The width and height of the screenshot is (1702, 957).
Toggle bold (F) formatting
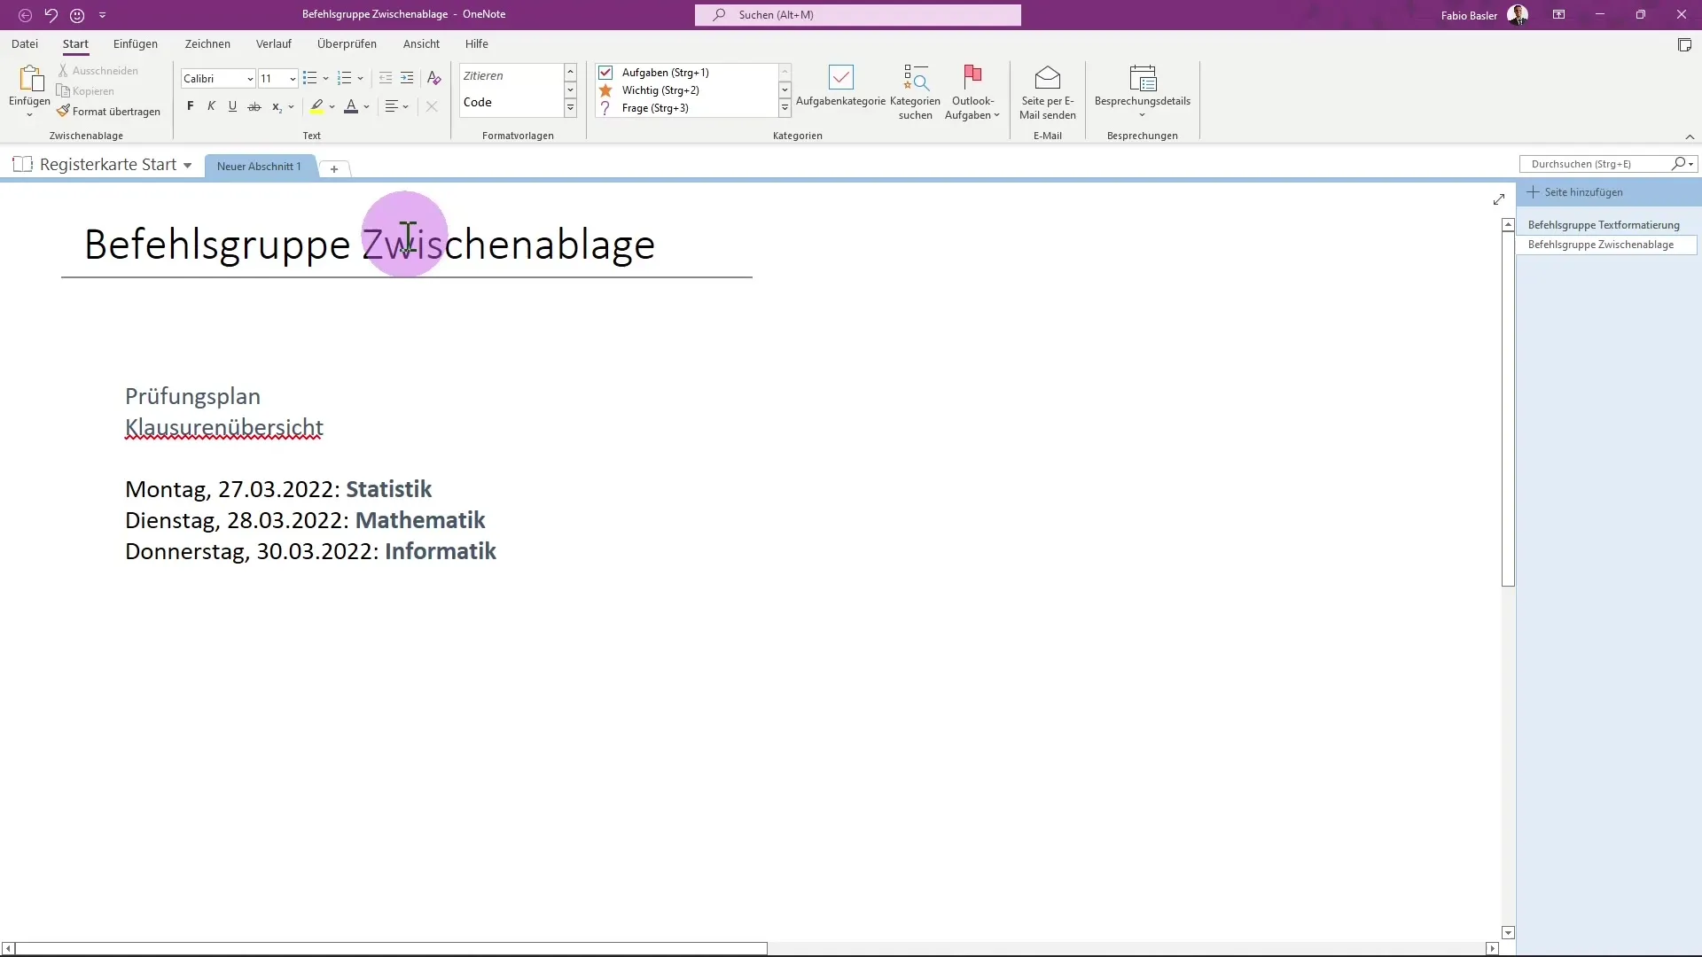coord(190,106)
